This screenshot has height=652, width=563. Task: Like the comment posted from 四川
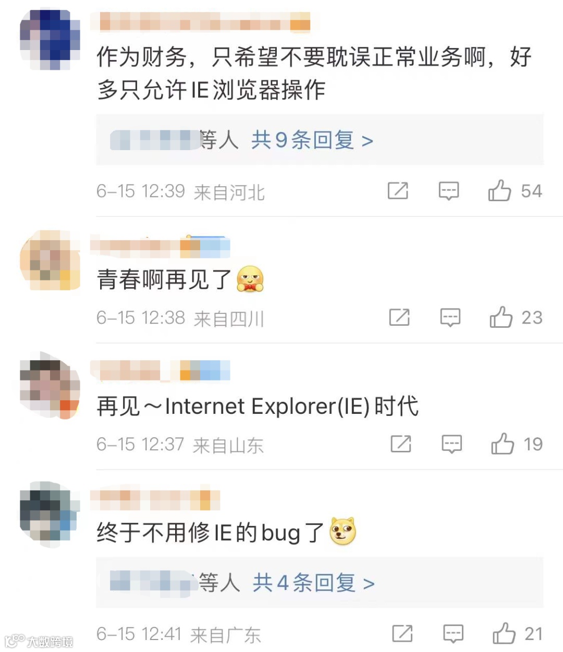pyautogui.click(x=501, y=317)
